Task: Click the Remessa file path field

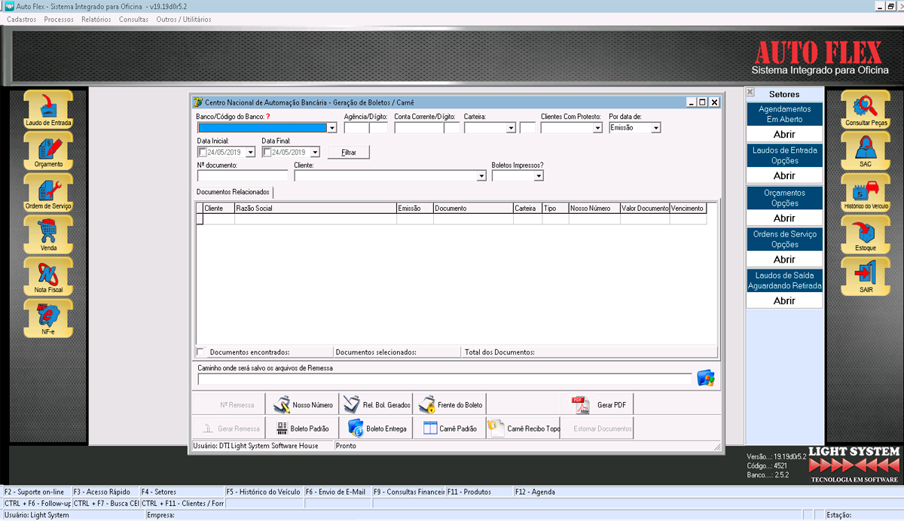Action: click(444, 379)
